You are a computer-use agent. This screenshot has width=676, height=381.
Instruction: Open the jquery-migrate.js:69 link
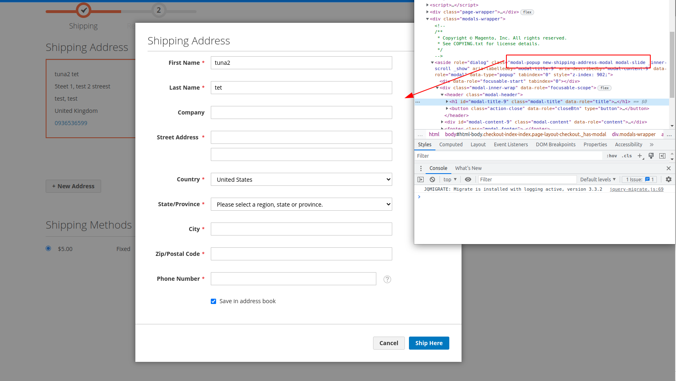[x=636, y=189]
